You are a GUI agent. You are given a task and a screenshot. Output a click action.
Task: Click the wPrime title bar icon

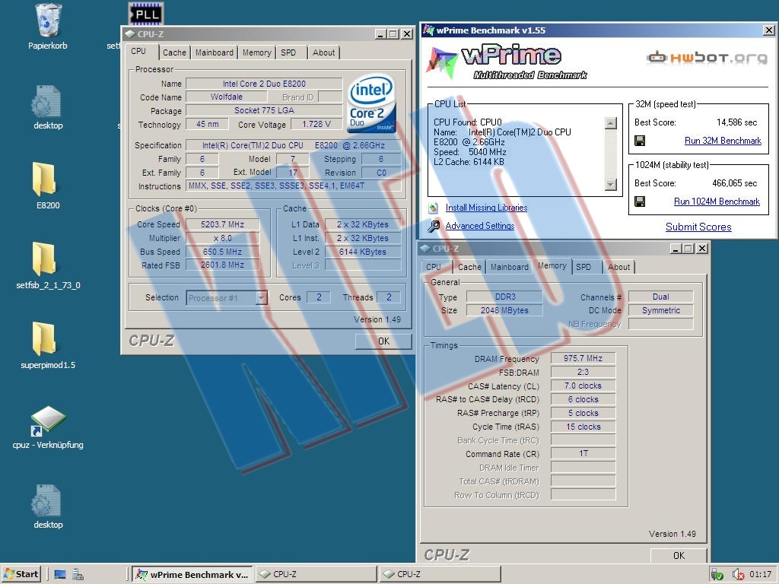pos(428,30)
